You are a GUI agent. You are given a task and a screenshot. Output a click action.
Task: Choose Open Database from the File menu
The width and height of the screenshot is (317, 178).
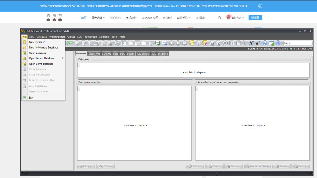tap(43, 53)
